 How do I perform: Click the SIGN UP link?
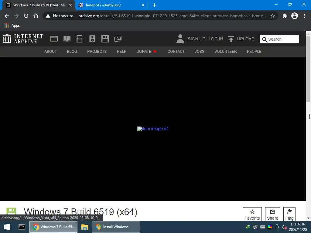point(197,39)
